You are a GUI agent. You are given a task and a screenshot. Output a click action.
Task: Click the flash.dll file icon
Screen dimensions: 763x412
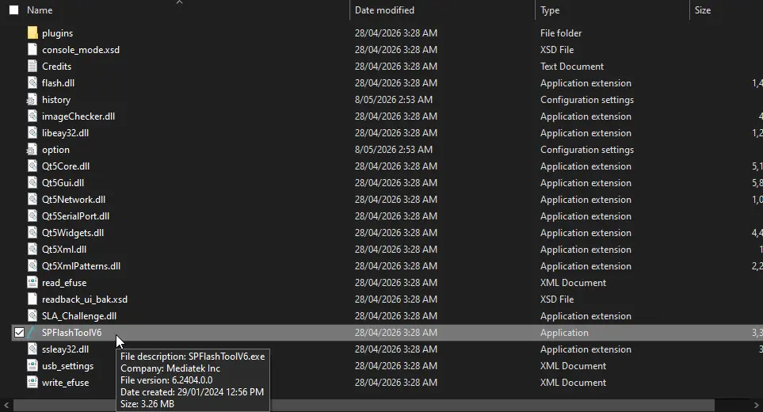(32, 82)
